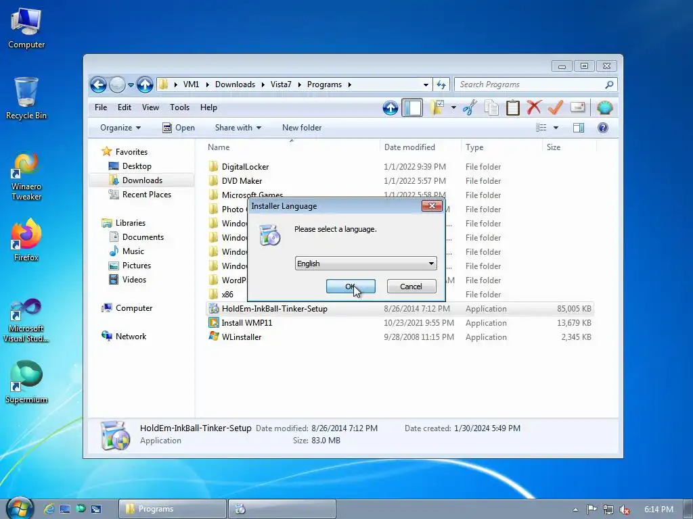The image size is (693, 519).
Task: Open the English language combo box
Action: 365,264
